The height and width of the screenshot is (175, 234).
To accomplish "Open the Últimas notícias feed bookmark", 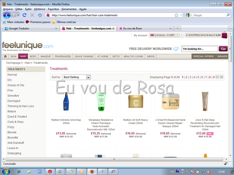I will [64, 22].
